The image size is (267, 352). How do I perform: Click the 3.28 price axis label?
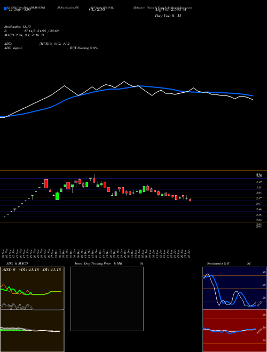[258, 187]
